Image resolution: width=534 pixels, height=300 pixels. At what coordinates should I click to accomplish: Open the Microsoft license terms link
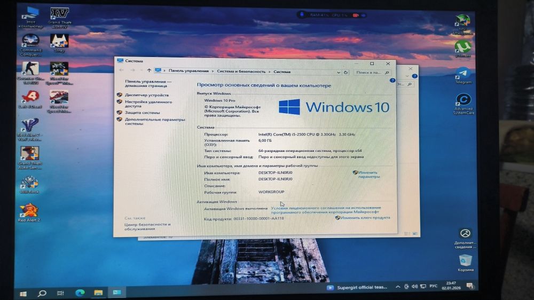point(326,209)
